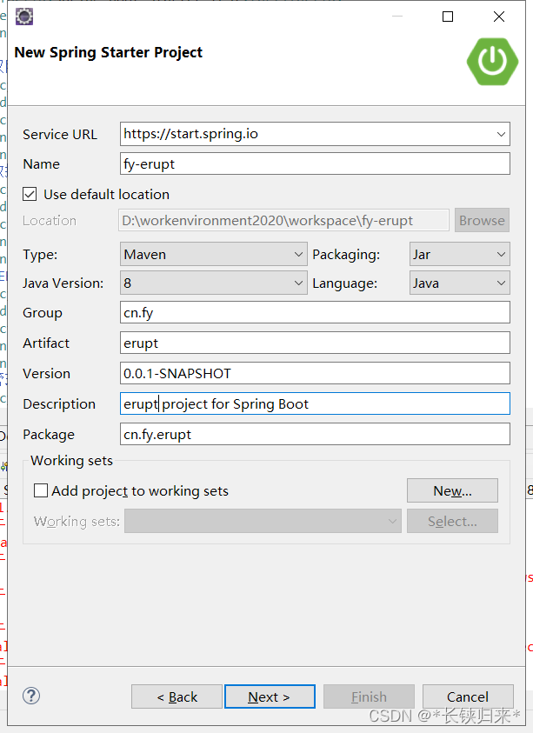Click the Spring Boot power logo
Image resolution: width=533 pixels, height=733 pixels.
[x=492, y=62]
